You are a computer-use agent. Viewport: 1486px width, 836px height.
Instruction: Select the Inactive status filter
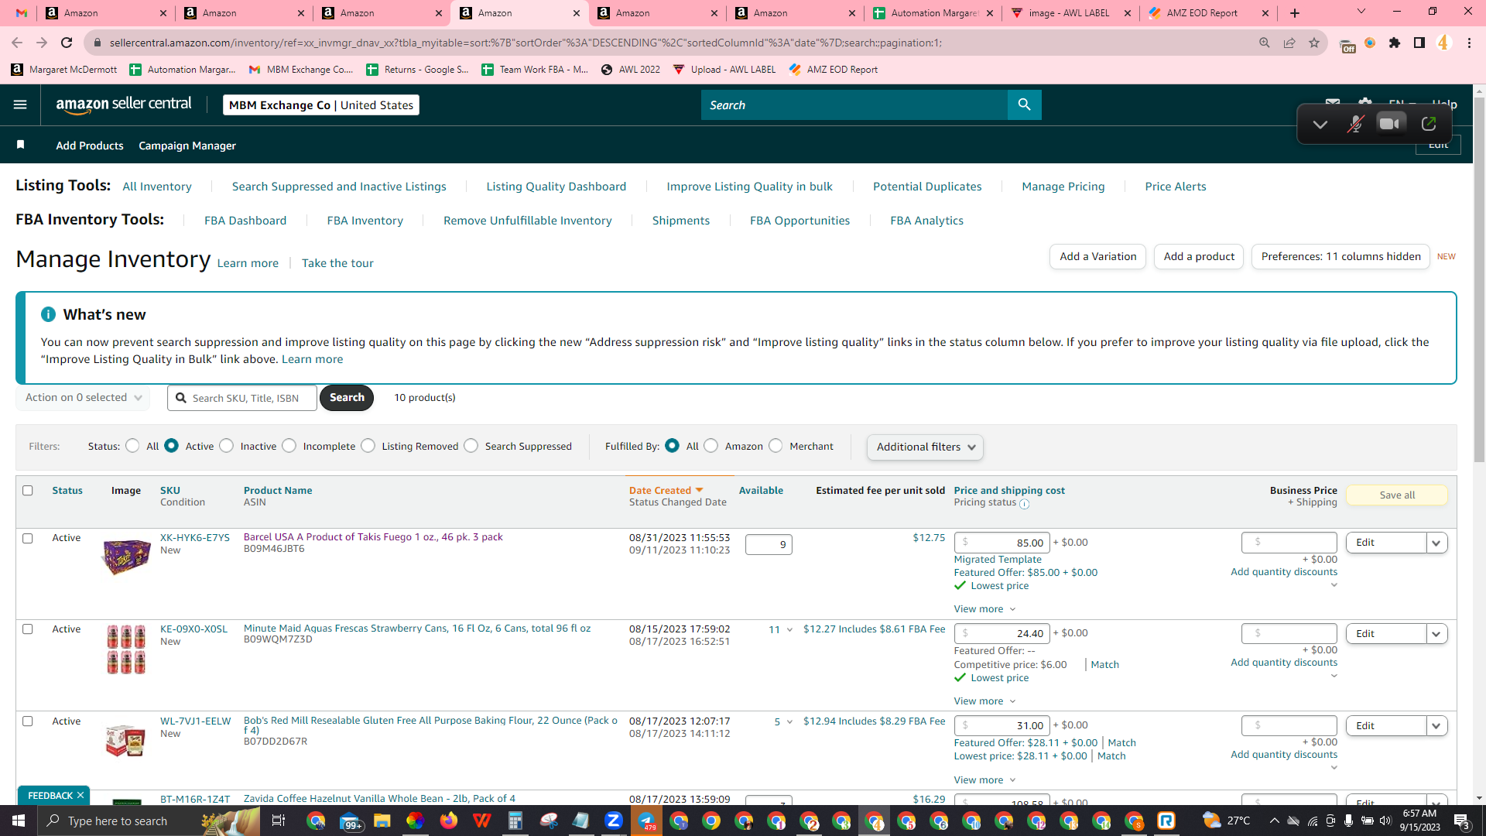(226, 446)
